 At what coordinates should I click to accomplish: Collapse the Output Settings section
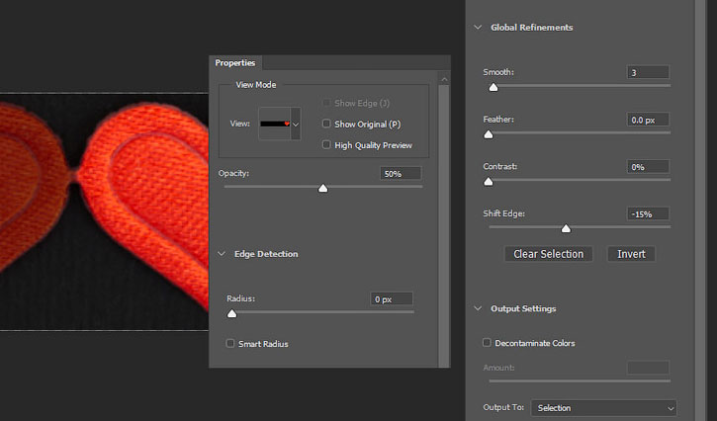(x=479, y=308)
